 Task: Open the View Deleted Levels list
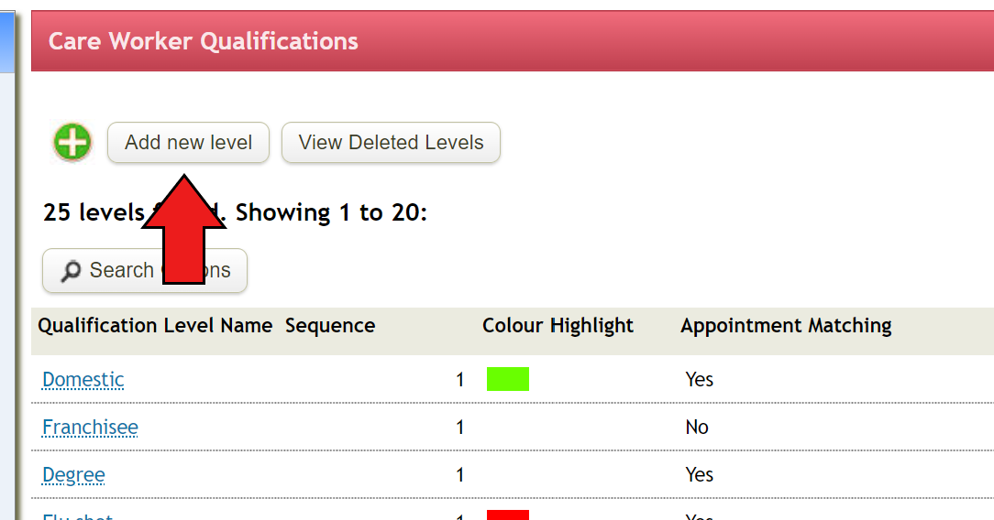point(391,142)
